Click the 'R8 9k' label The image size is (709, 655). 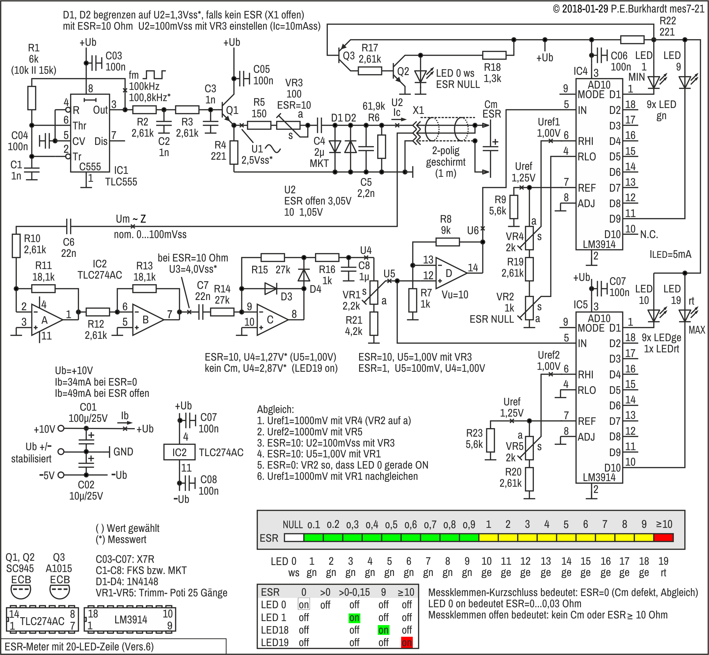(x=446, y=225)
